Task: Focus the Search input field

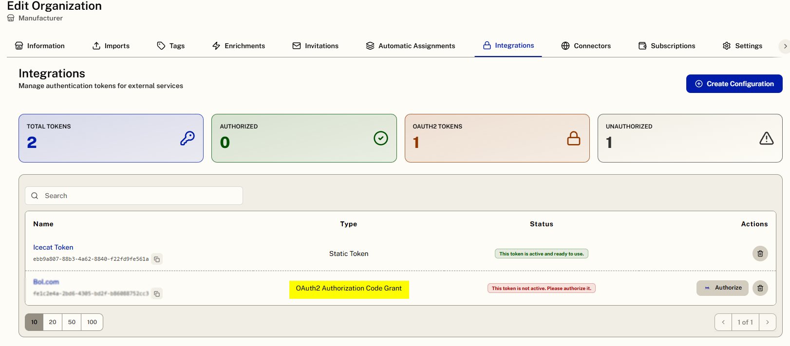Action: pyautogui.click(x=134, y=196)
